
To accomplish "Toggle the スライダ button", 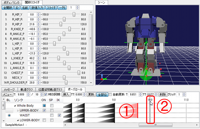I will tap(51, 7).
